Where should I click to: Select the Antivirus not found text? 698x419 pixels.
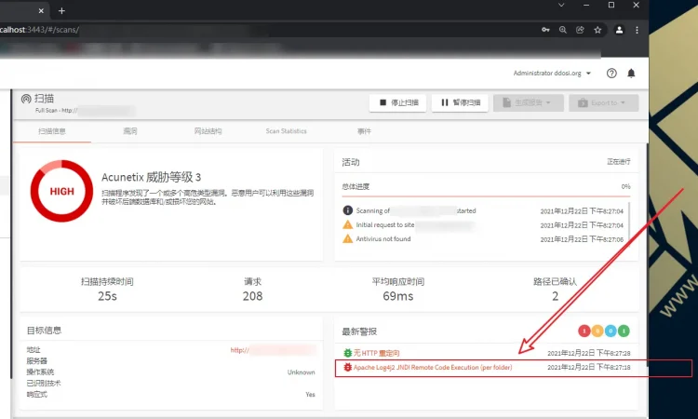coord(383,239)
